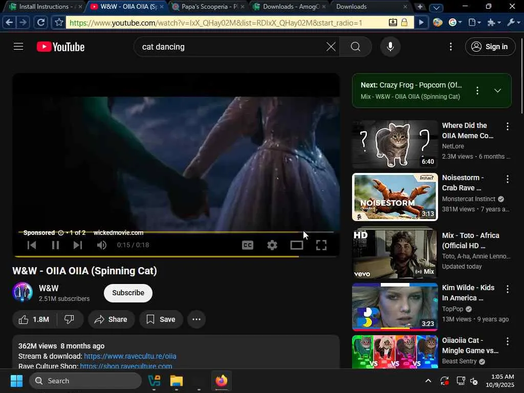Clear the search box with X
This screenshot has width=524, height=393.
coord(331,47)
